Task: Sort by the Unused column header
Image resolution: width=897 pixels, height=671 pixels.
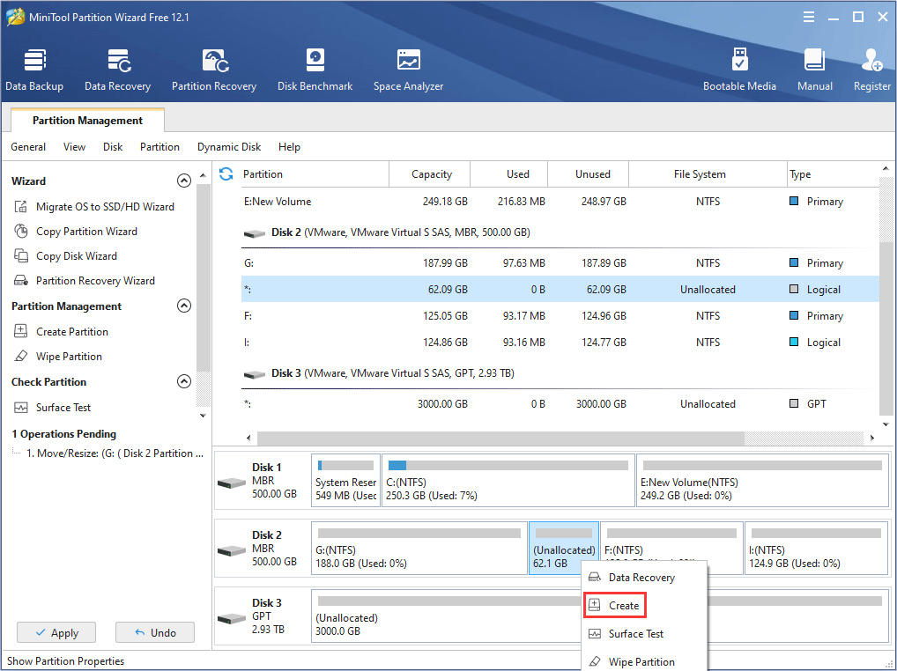Action: coord(588,173)
